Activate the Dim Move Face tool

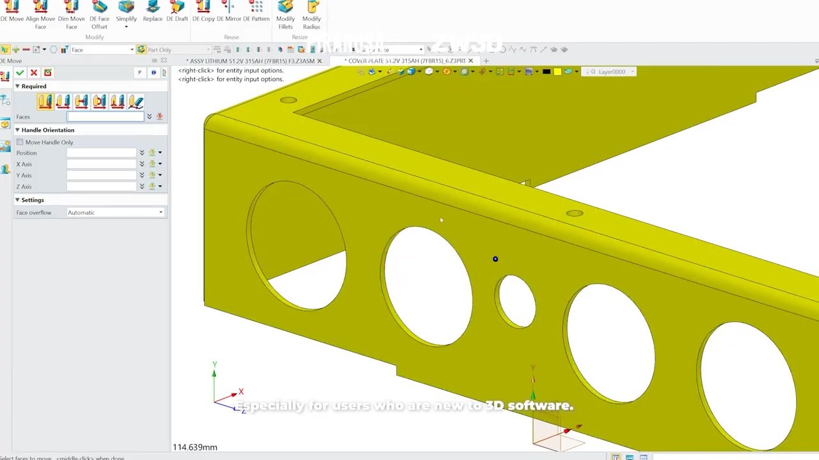(72, 14)
